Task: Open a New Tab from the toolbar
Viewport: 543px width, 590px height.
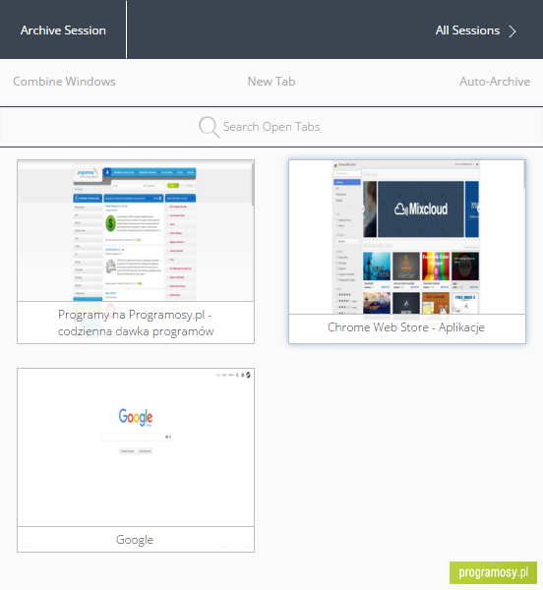Action: pos(271,82)
